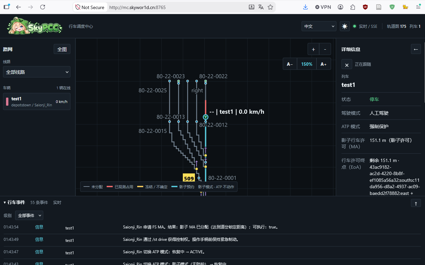The height and width of the screenshot is (265, 425).
Task: Open the green shield extension
Action: tap(392, 7)
